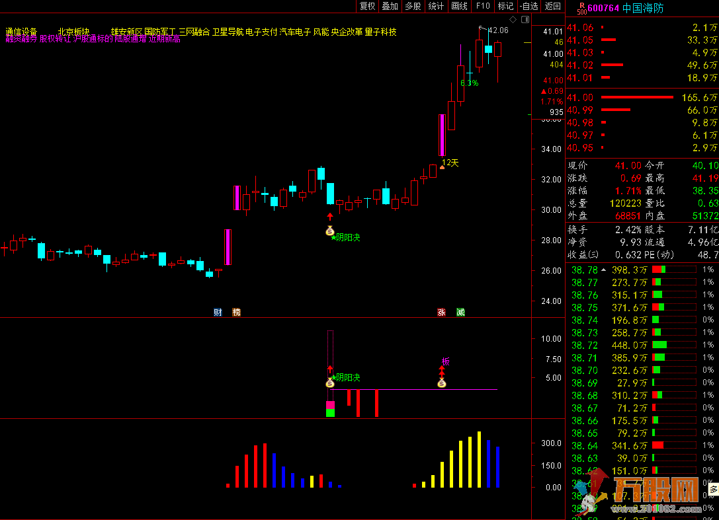Screen dimensions: 719x520
Task: Toggle the side panel square icon
Action: [x=525, y=19]
